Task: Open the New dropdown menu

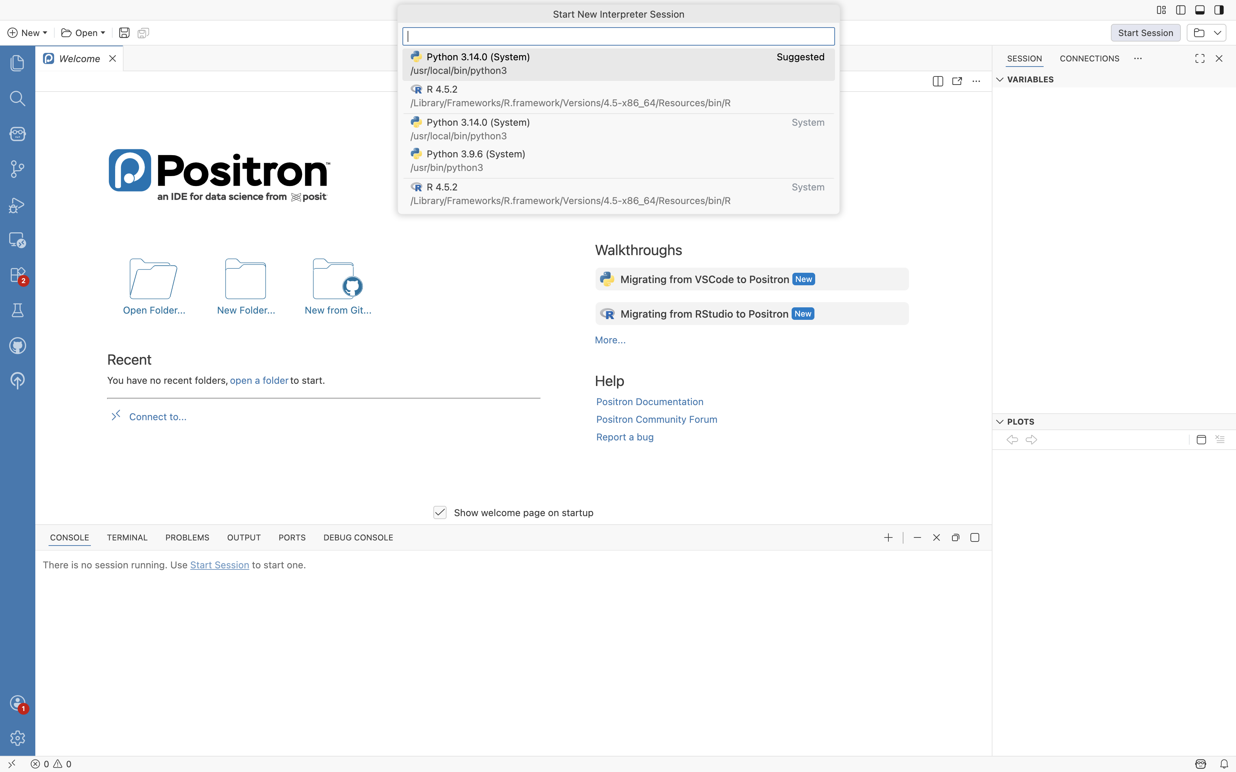Action: pos(28,33)
